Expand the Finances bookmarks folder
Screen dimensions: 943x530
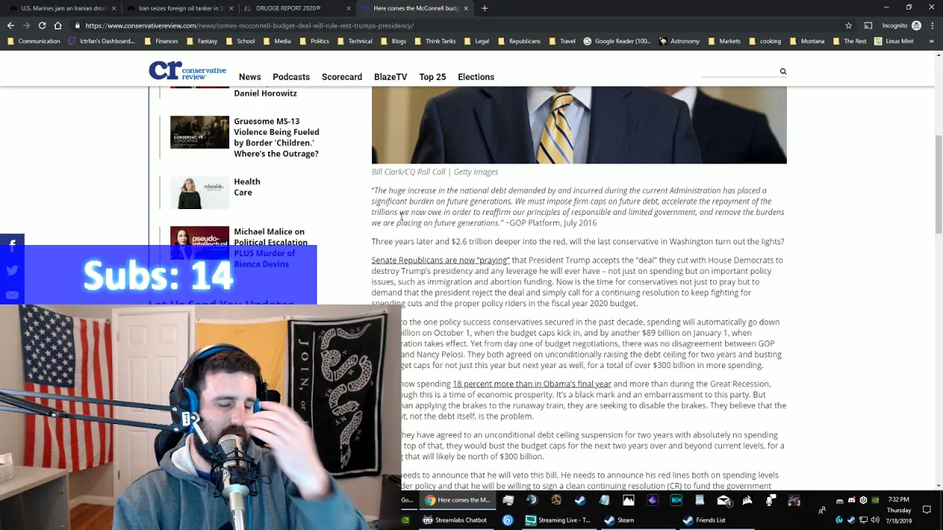(161, 41)
